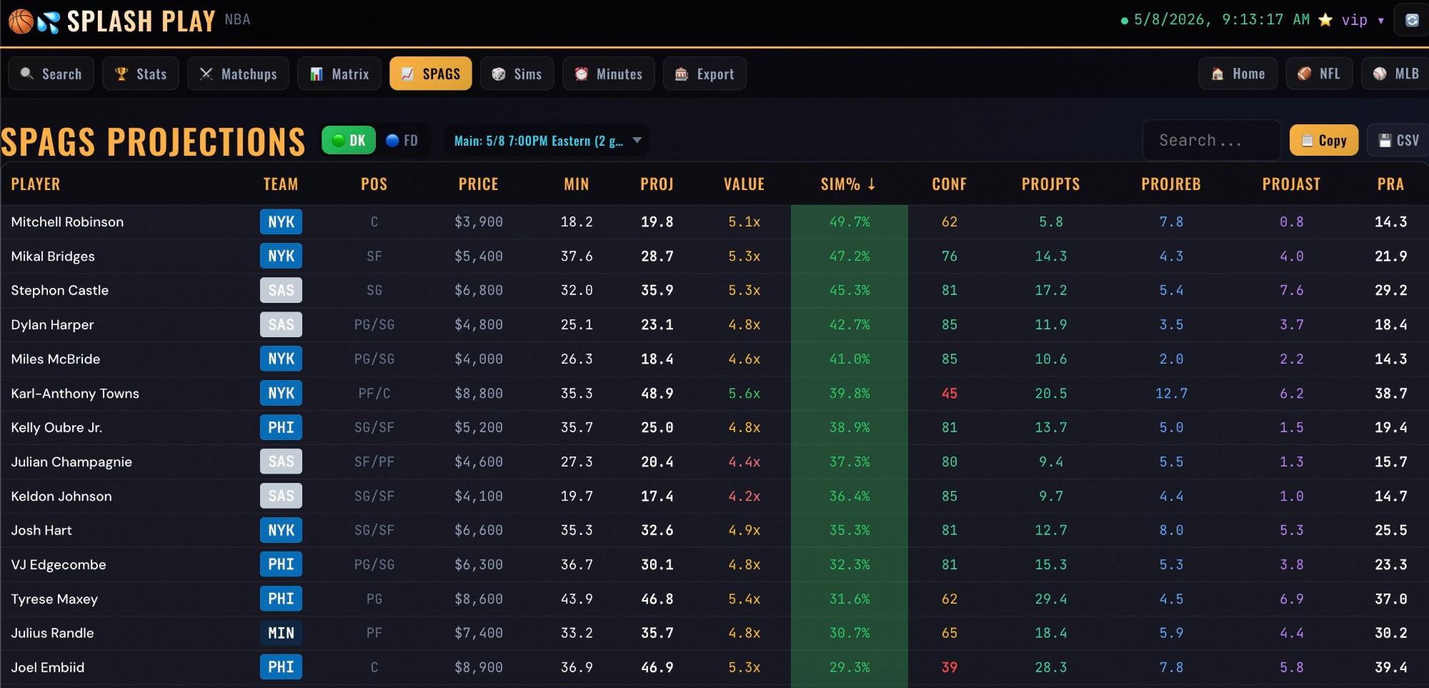The width and height of the screenshot is (1429, 688).
Task: Sort by CONF column
Action: tap(950, 184)
